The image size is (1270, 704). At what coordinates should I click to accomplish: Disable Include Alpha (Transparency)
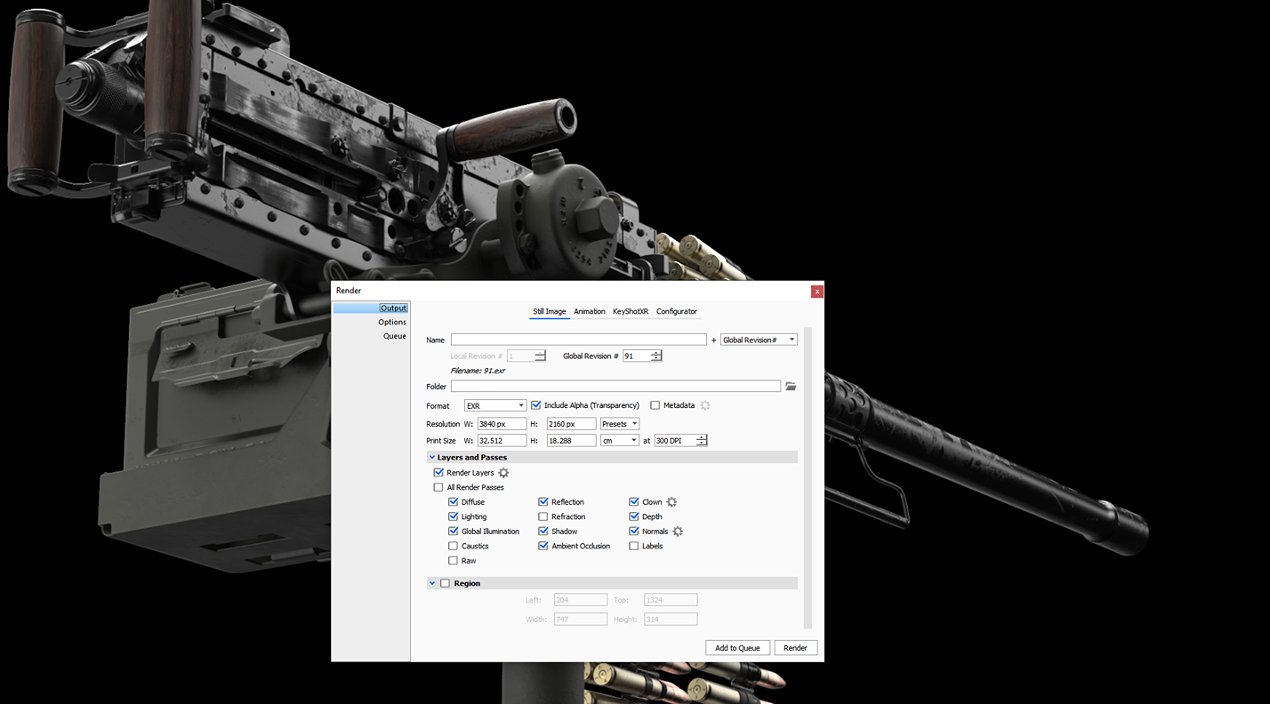(535, 404)
